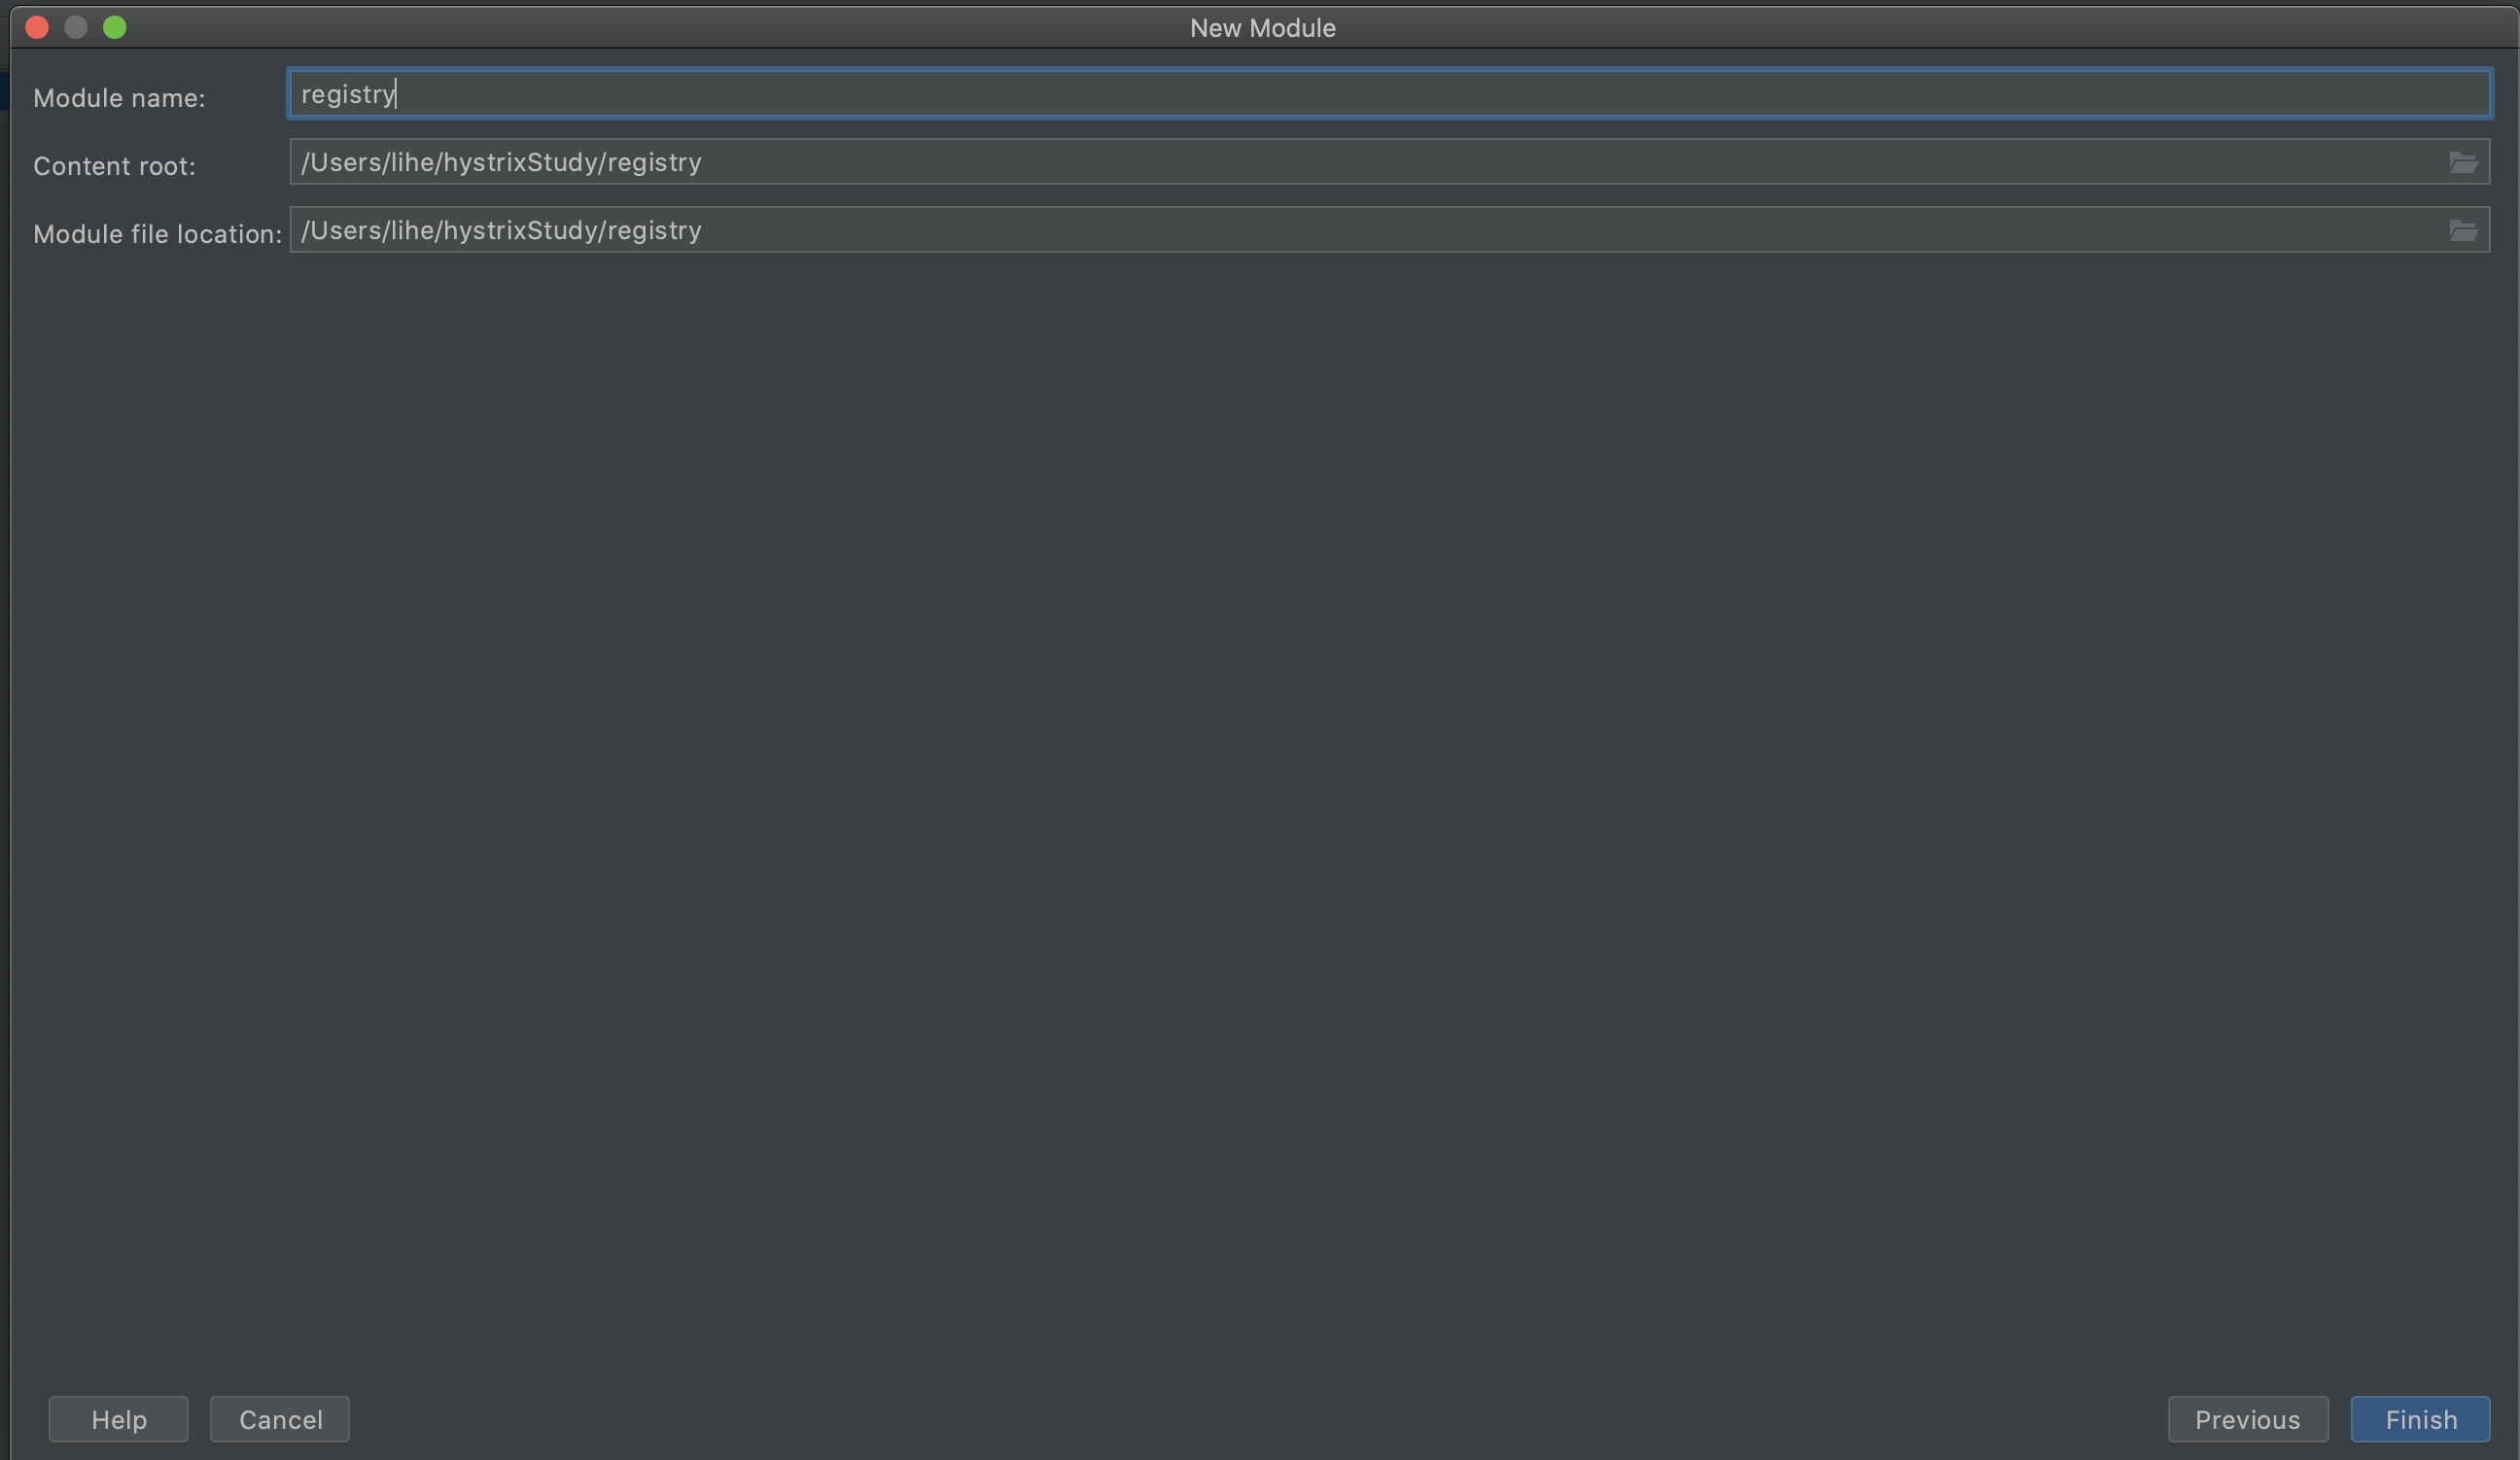The width and height of the screenshot is (2520, 1460).
Task: Open folder chooser for Module file location
Action: tap(2463, 231)
